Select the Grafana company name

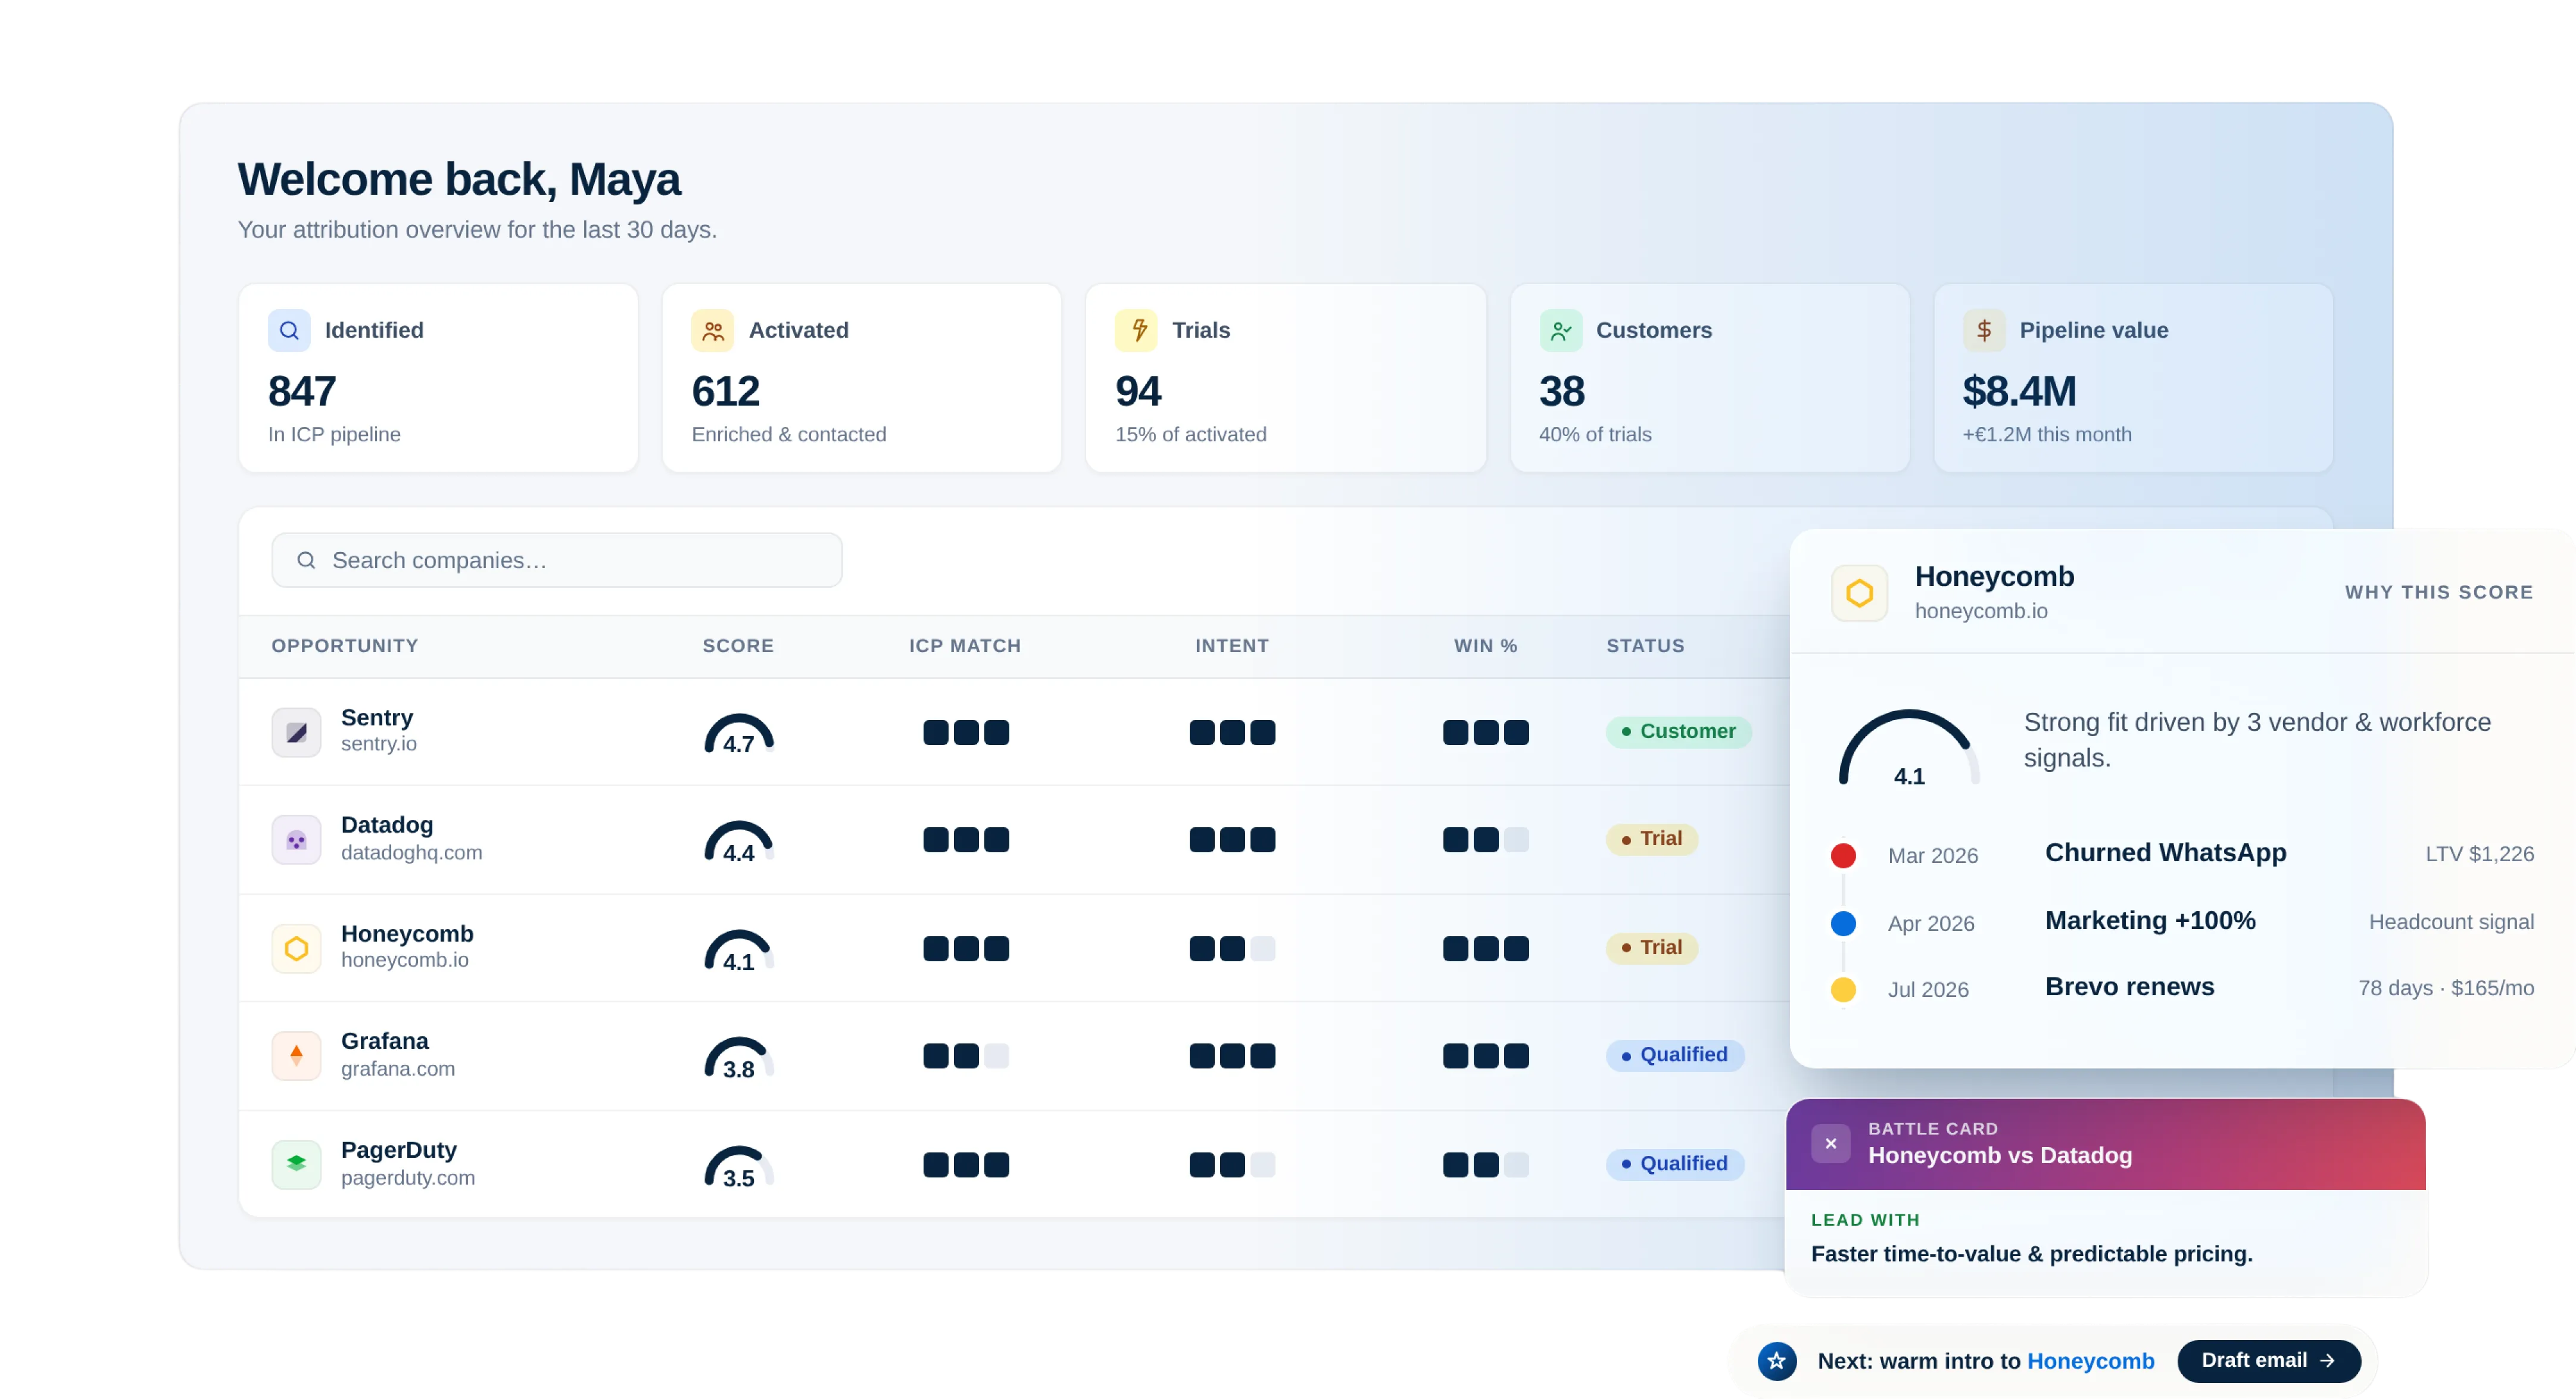[x=385, y=1041]
